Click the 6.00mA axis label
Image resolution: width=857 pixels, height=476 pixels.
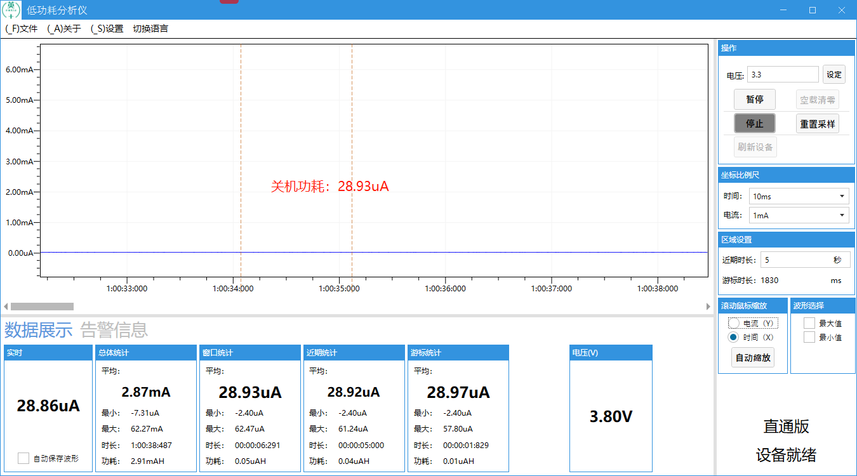point(20,69)
